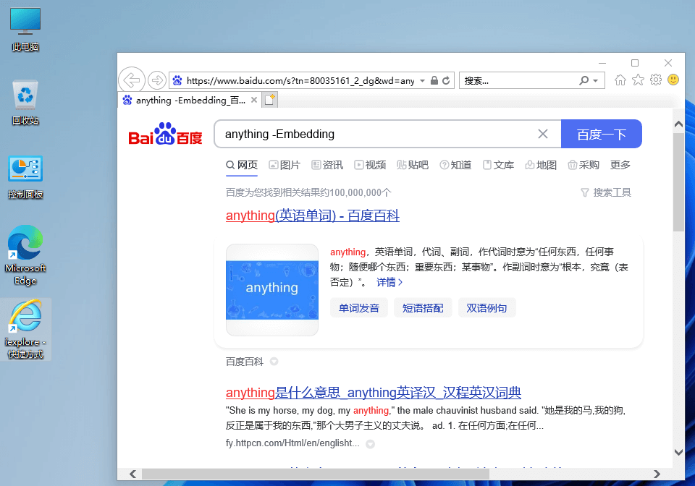This screenshot has width=695, height=486.
Task: Open the 文库 tab
Action: [498, 165]
